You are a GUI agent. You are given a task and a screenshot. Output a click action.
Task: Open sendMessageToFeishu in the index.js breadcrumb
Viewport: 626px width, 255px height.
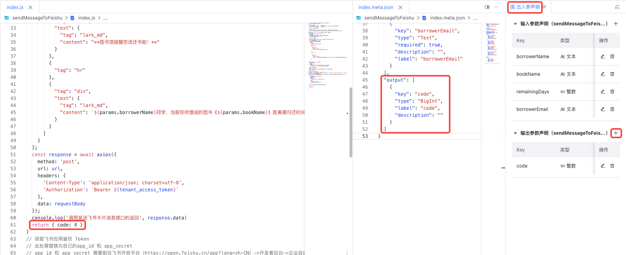[x=38, y=18]
